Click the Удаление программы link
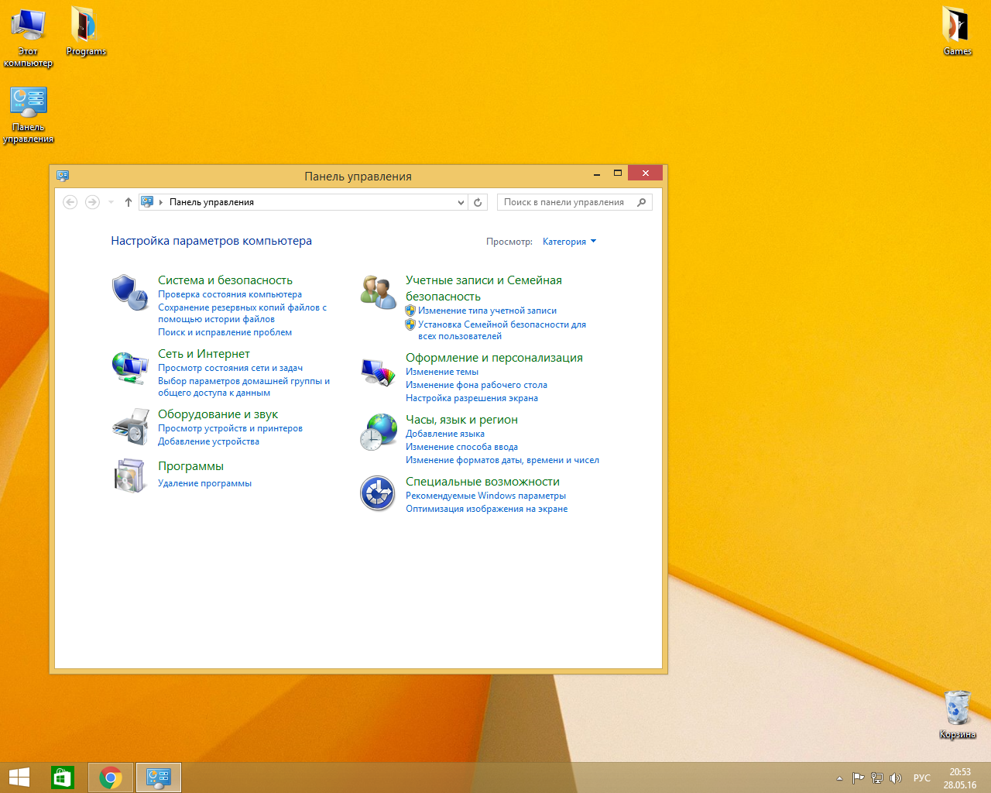 coord(204,483)
